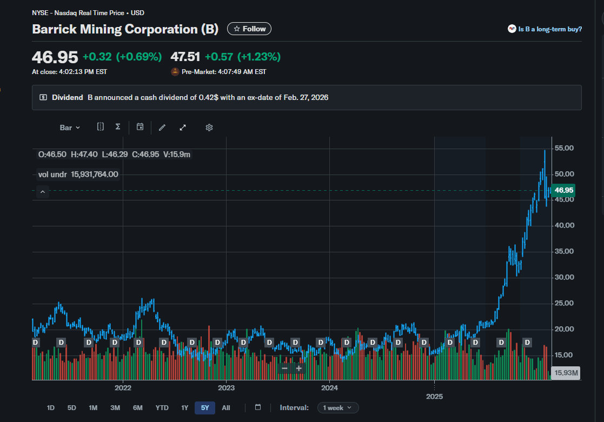This screenshot has width=604, height=422.
Task: Click the 46.95 current price label on axis
Action: [x=563, y=190]
